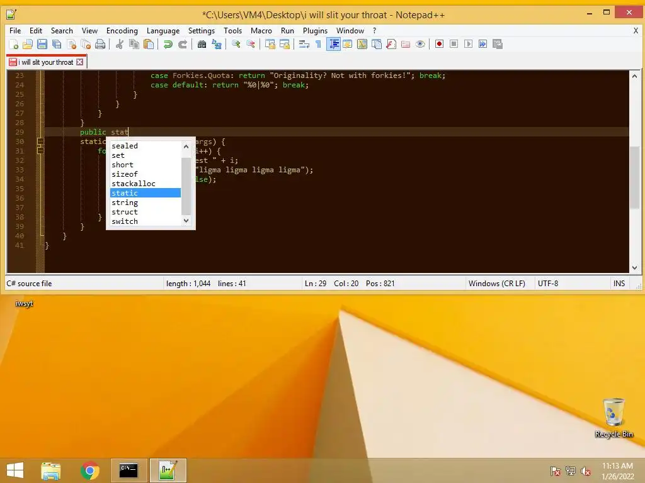
Task: Zoom out with the magnifier minus icon
Action: tap(250, 44)
